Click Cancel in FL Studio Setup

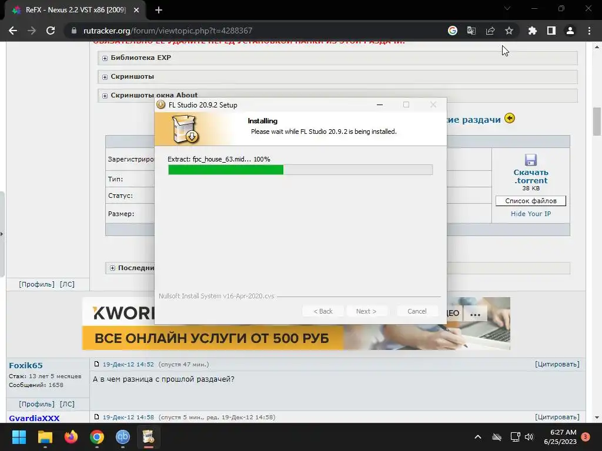(x=417, y=311)
